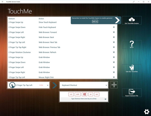151x116 pixels.
Task: Select Hide Touch Keyboard action text
Action: 47,27
